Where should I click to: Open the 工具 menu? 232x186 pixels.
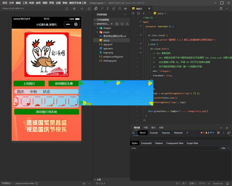pyautogui.click(x=25, y=3)
